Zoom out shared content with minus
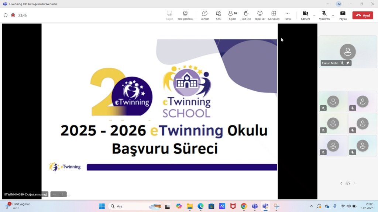The image size is (378, 212). 55,194
